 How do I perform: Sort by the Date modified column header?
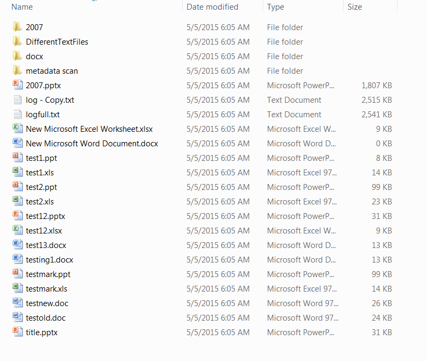[212, 7]
